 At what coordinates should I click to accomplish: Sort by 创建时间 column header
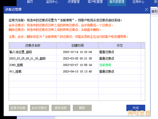pos(77,45)
